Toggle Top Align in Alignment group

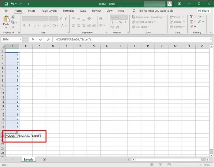click(x=74, y=18)
